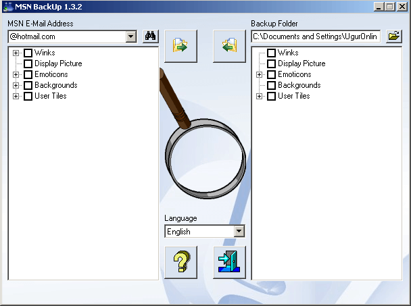
Task: Click the Backup Folder path field
Action: 316,36
